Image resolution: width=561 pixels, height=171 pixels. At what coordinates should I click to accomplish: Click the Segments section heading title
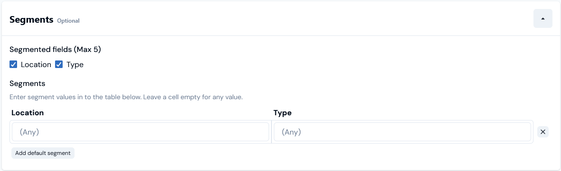point(31,19)
